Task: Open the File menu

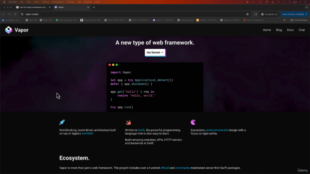Action: click(x=22, y=2)
